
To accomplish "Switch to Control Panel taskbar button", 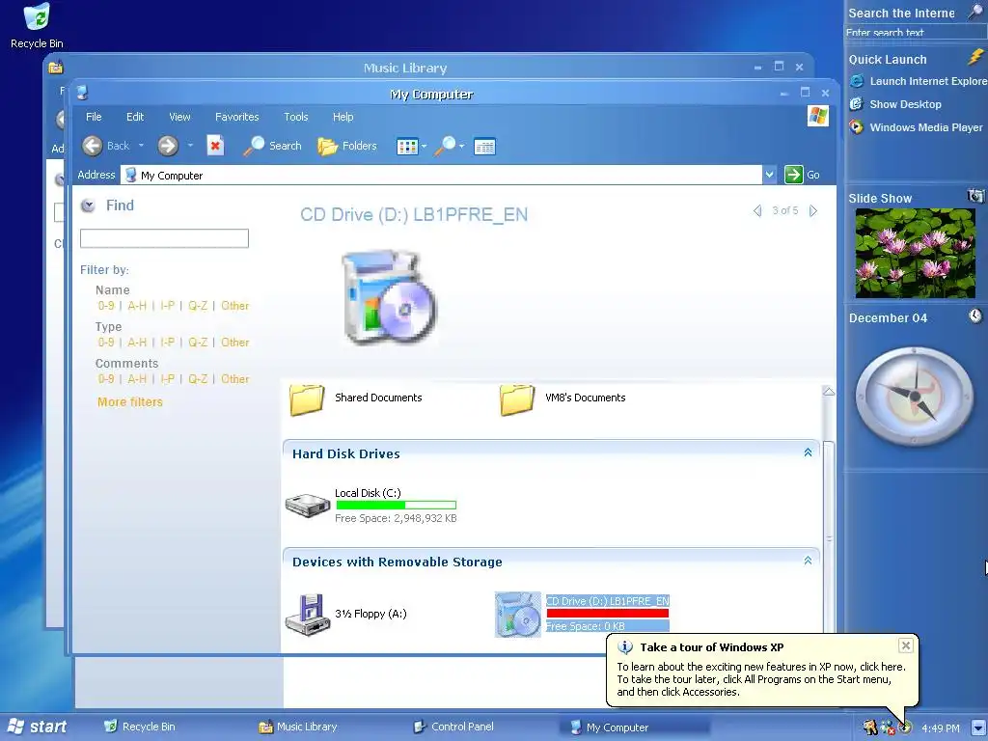I will click(x=453, y=727).
